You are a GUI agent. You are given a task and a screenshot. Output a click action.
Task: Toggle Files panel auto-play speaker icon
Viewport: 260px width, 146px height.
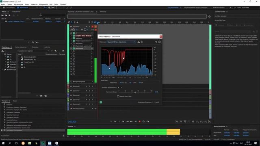pos(37,42)
